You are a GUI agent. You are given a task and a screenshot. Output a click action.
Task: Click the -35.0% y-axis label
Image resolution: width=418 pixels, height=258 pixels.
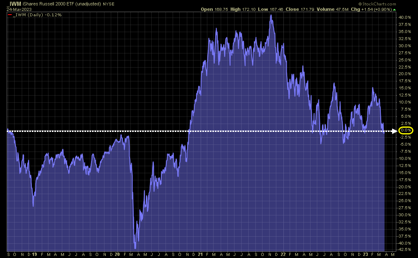404,229
